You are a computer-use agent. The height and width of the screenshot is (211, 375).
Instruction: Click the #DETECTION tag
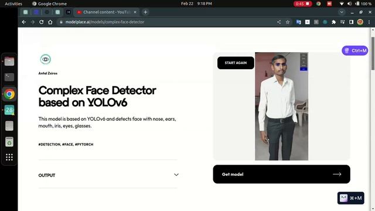49,145
